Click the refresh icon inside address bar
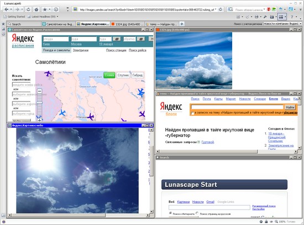The image size is (304, 225). click(221, 9)
